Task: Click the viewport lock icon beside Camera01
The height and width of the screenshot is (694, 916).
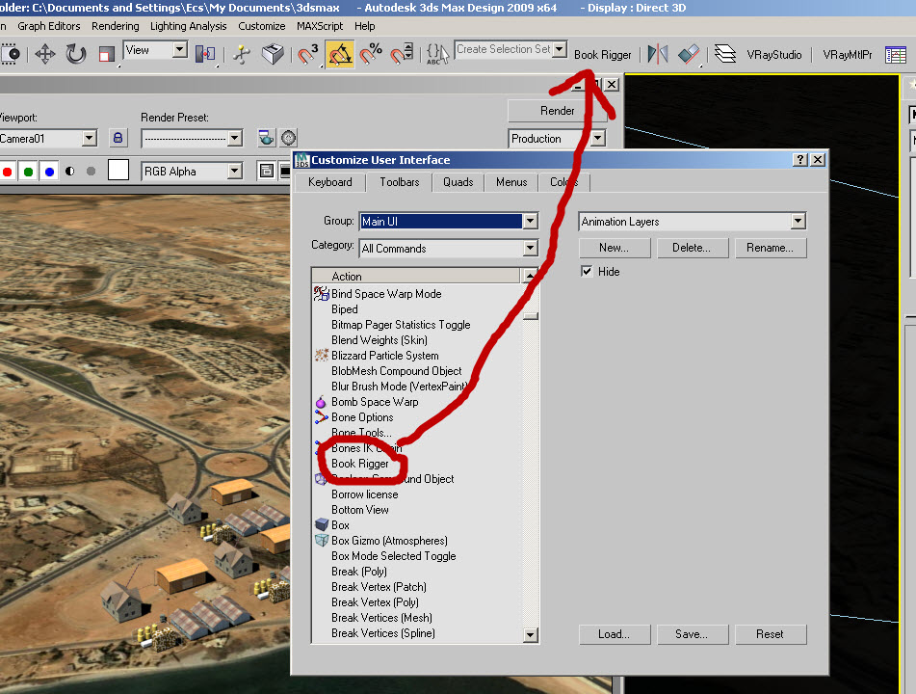Action: point(118,138)
